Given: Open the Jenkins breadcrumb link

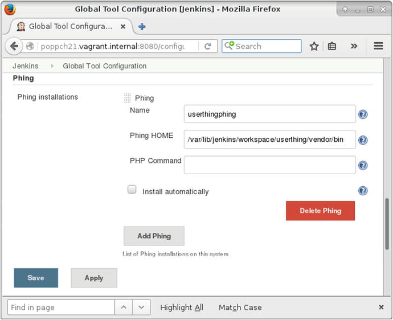Looking at the screenshot, I should click(x=26, y=66).
